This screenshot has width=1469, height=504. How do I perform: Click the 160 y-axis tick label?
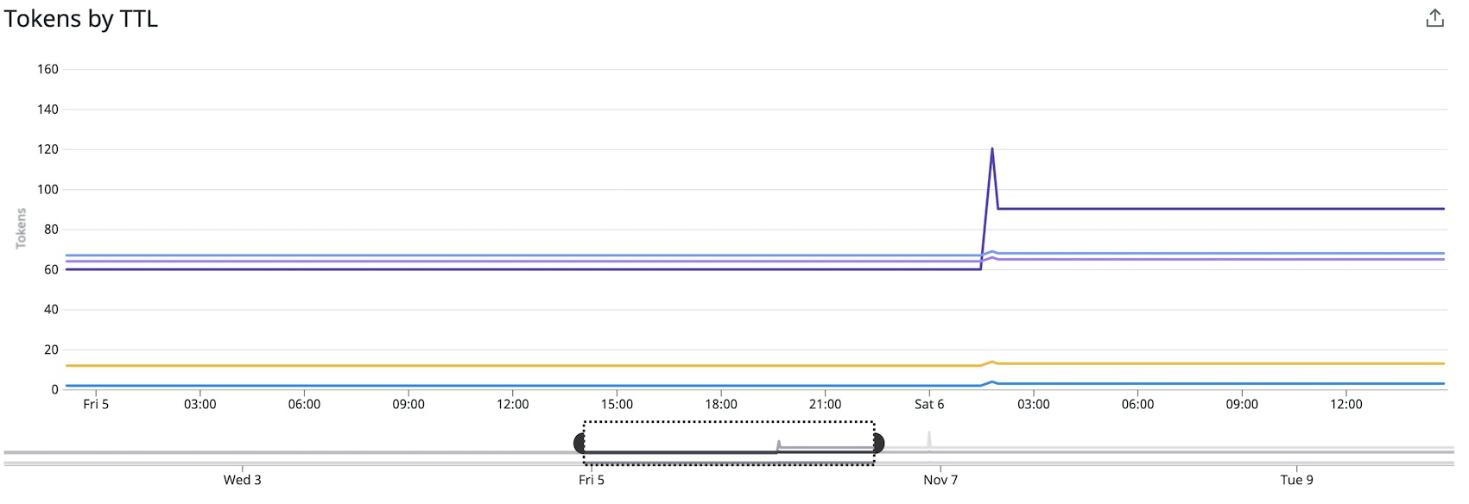pos(47,69)
